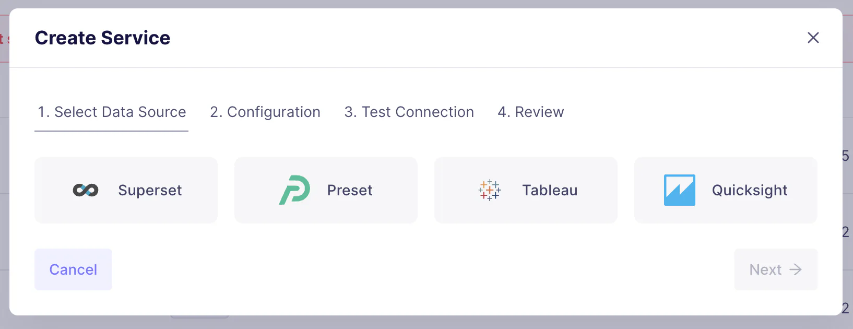This screenshot has height=329, width=853.
Task: Click the Create Service dialog heading
Action: tap(102, 38)
